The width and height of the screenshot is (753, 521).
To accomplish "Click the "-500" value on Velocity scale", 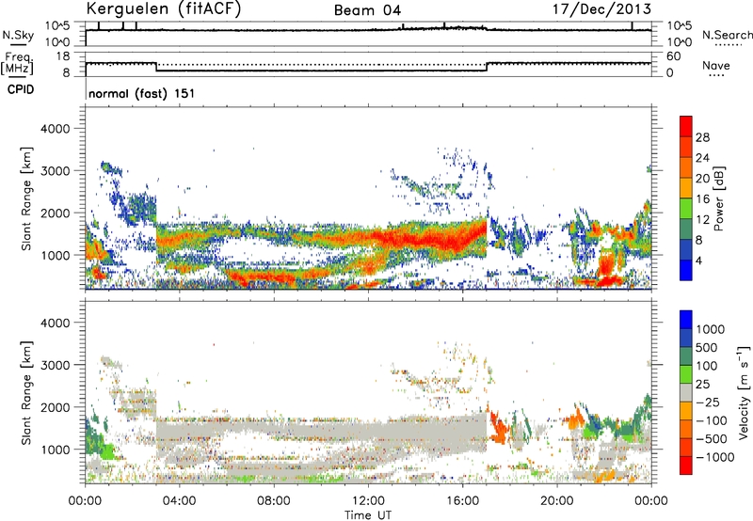I will [x=712, y=439].
